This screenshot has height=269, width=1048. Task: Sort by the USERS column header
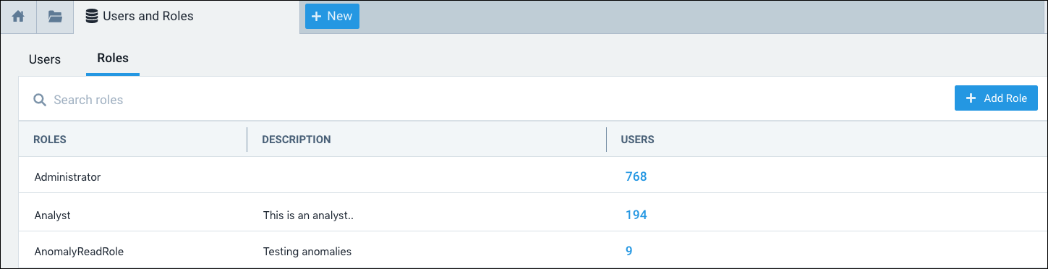[x=638, y=140]
